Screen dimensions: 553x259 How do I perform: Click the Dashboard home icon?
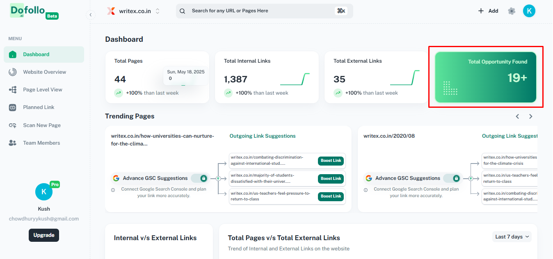pos(13,55)
